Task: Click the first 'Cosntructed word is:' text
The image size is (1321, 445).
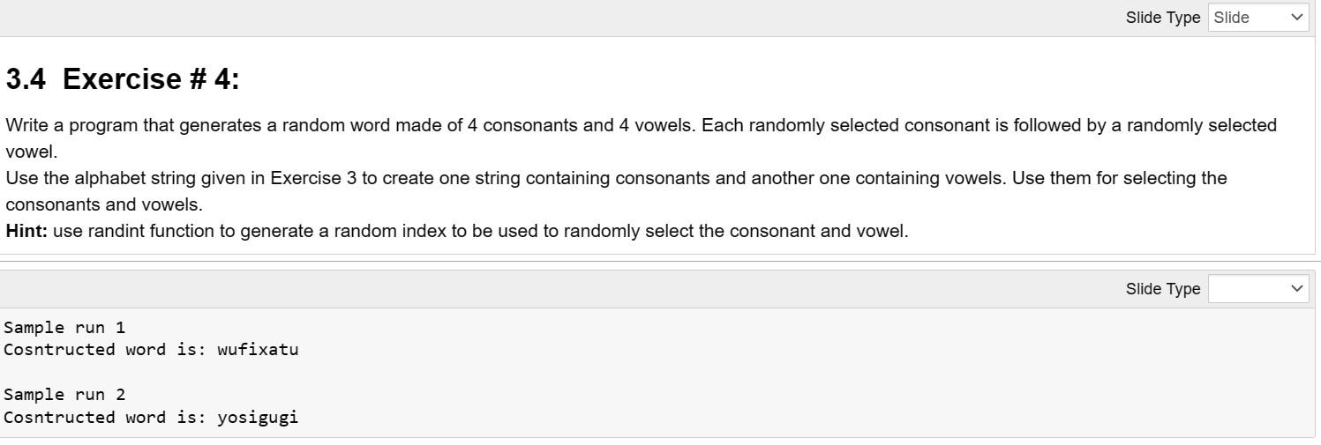Action: [105, 350]
